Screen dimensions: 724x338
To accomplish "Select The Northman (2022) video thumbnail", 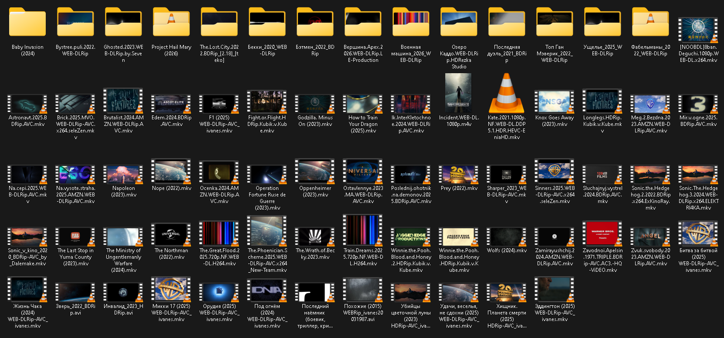I will pyautogui.click(x=171, y=234).
